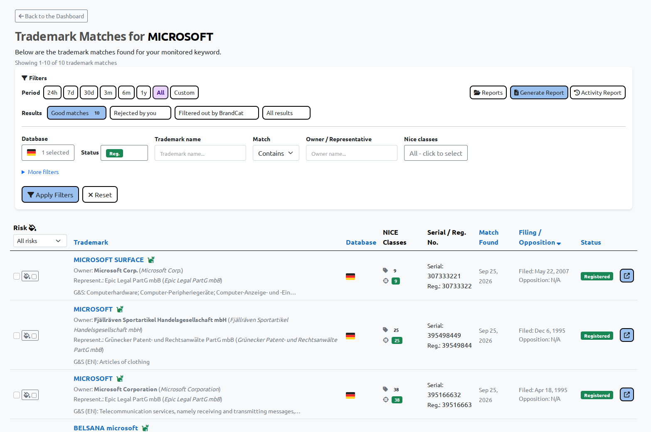Open the All risks dropdown
The image size is (651, 432).
pos(40,241)
